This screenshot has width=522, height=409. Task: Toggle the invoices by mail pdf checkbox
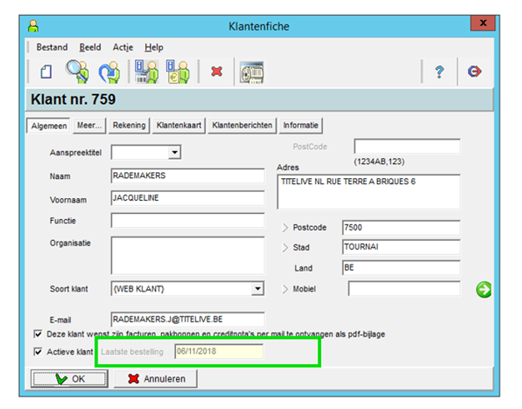38,334
